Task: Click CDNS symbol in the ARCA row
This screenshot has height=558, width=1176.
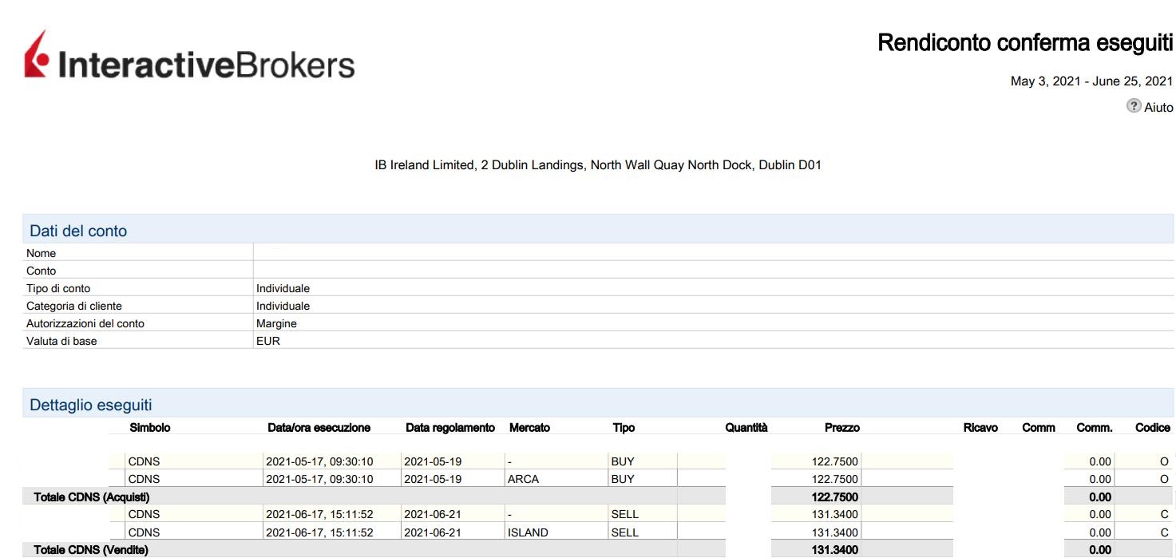Action: pyautogui.click(x=144, y=479)
